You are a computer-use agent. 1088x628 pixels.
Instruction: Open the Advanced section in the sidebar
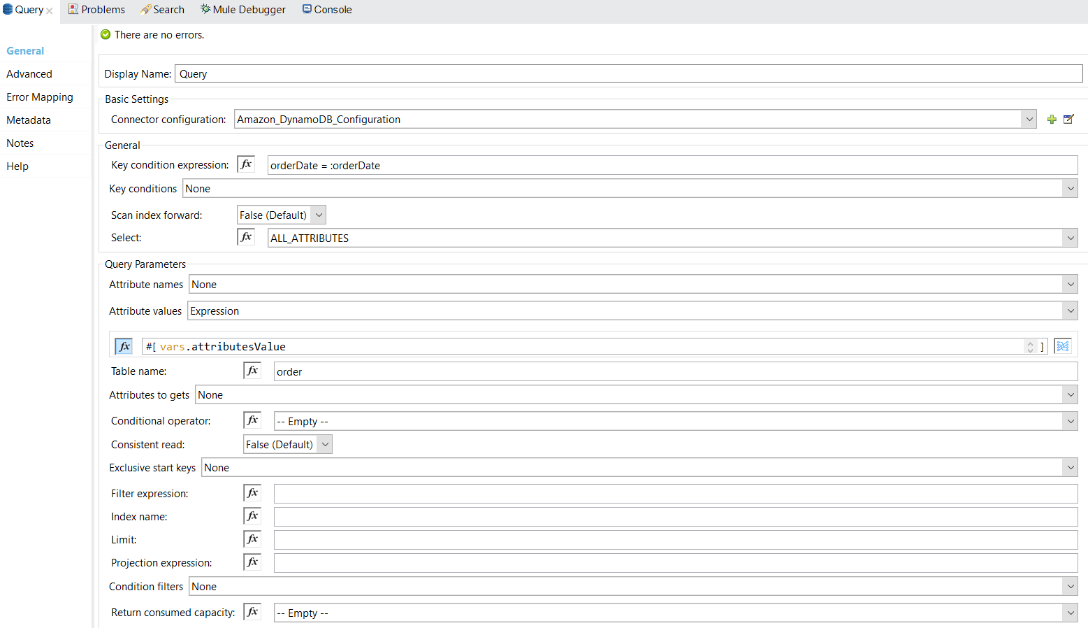click(x=29, y=73)
